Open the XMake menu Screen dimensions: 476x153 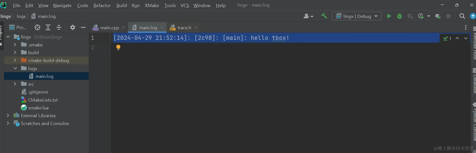[152, 5]
